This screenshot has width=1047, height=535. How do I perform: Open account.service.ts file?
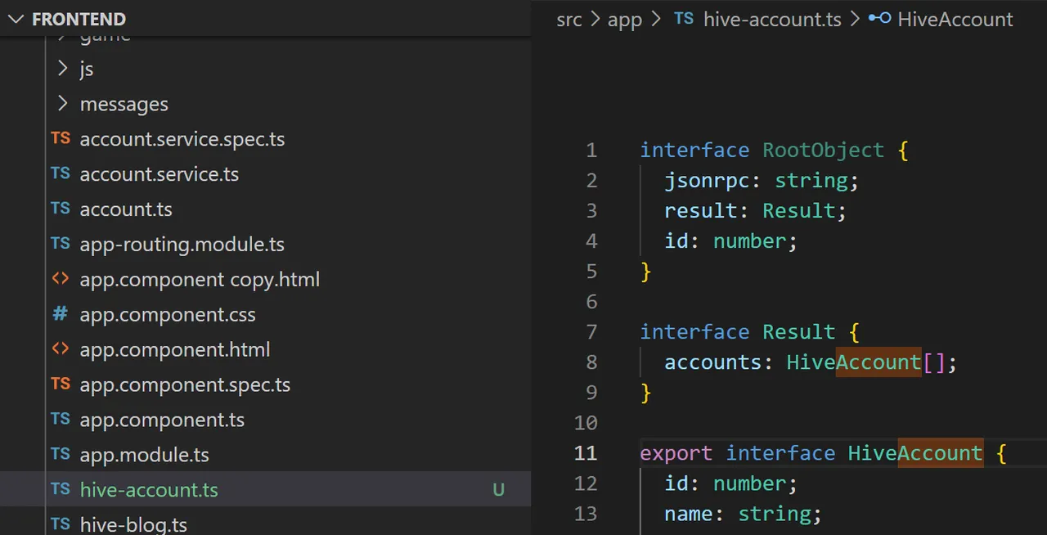(159, 174)
